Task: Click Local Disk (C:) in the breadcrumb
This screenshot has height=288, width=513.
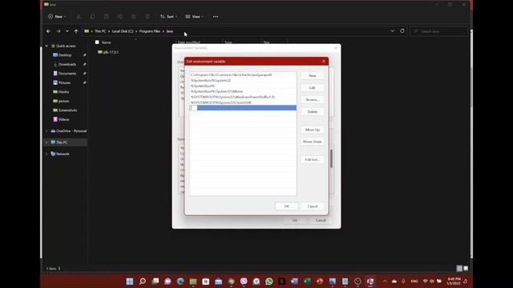Action: [x=123, y=31]
